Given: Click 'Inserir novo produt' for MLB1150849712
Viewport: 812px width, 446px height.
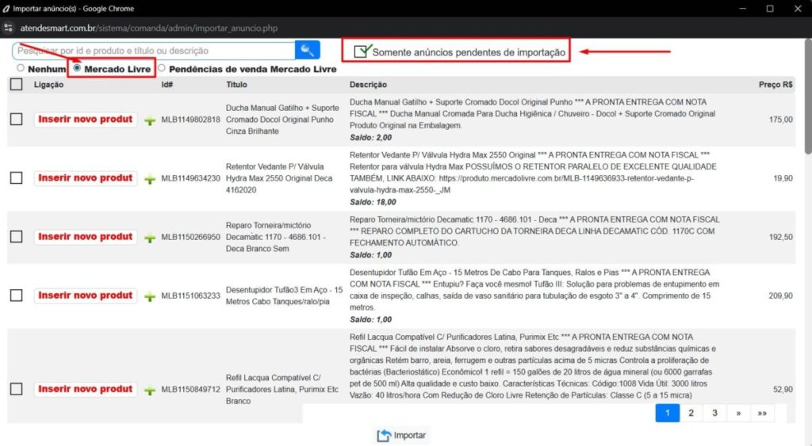Looking at the screenshot, I should tap(86, 389).
